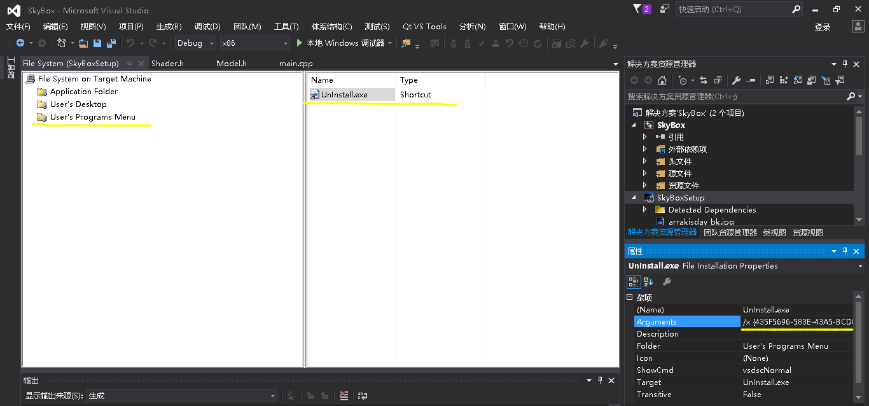Click user account avatar icon
The image size is (869, 406).
(x=858, y=27)
